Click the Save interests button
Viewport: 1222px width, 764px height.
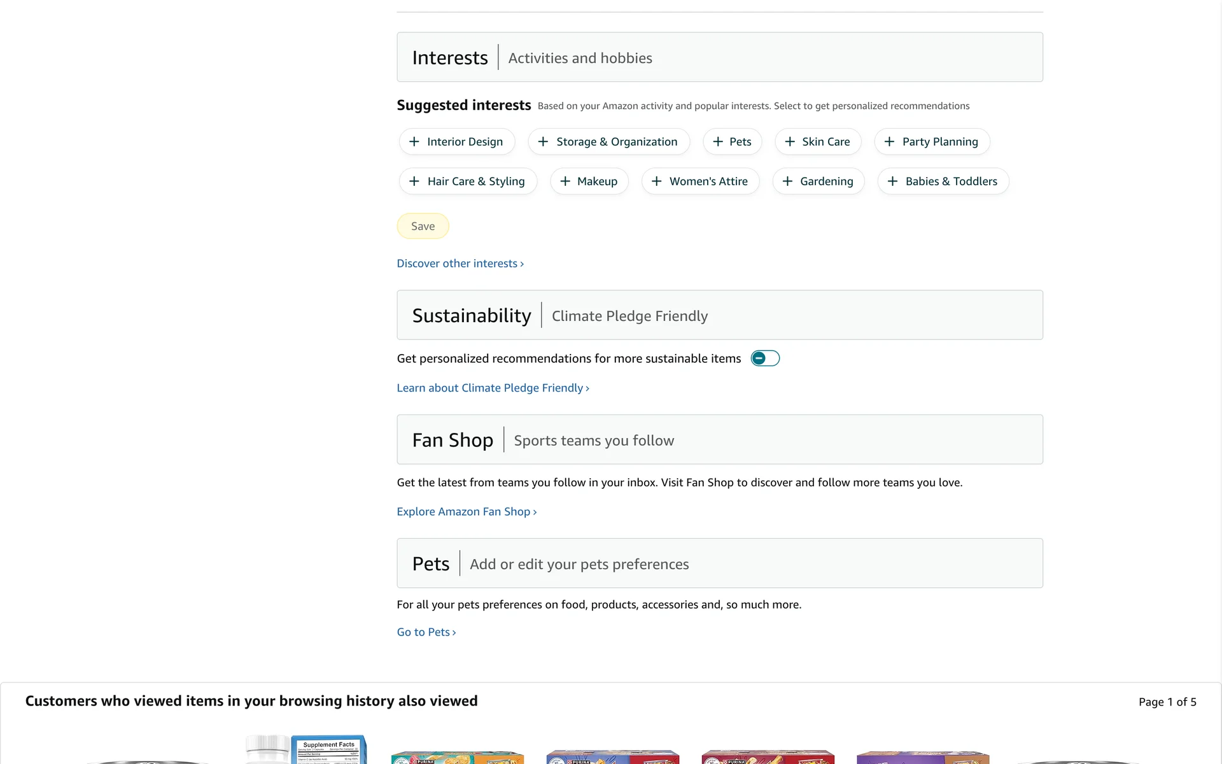click(x=423, y=226)
